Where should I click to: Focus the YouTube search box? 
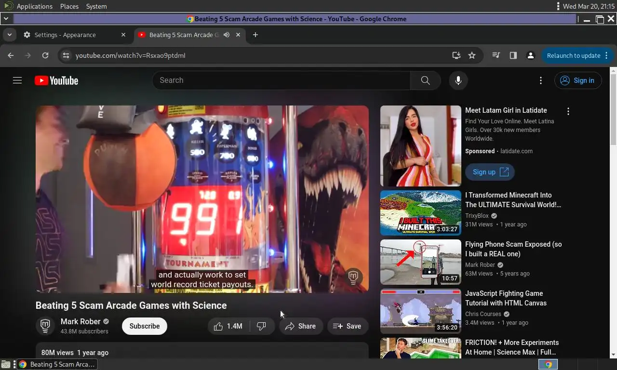282,80
